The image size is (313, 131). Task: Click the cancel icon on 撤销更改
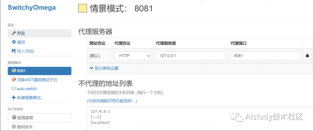[x=14, y=127]
